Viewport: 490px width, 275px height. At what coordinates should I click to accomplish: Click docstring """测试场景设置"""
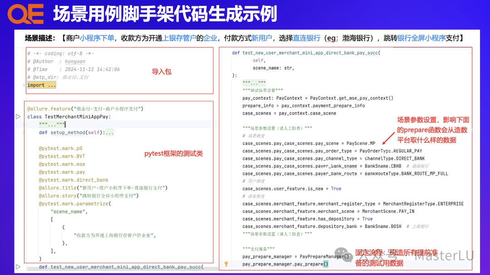click(x=263, y=91)
